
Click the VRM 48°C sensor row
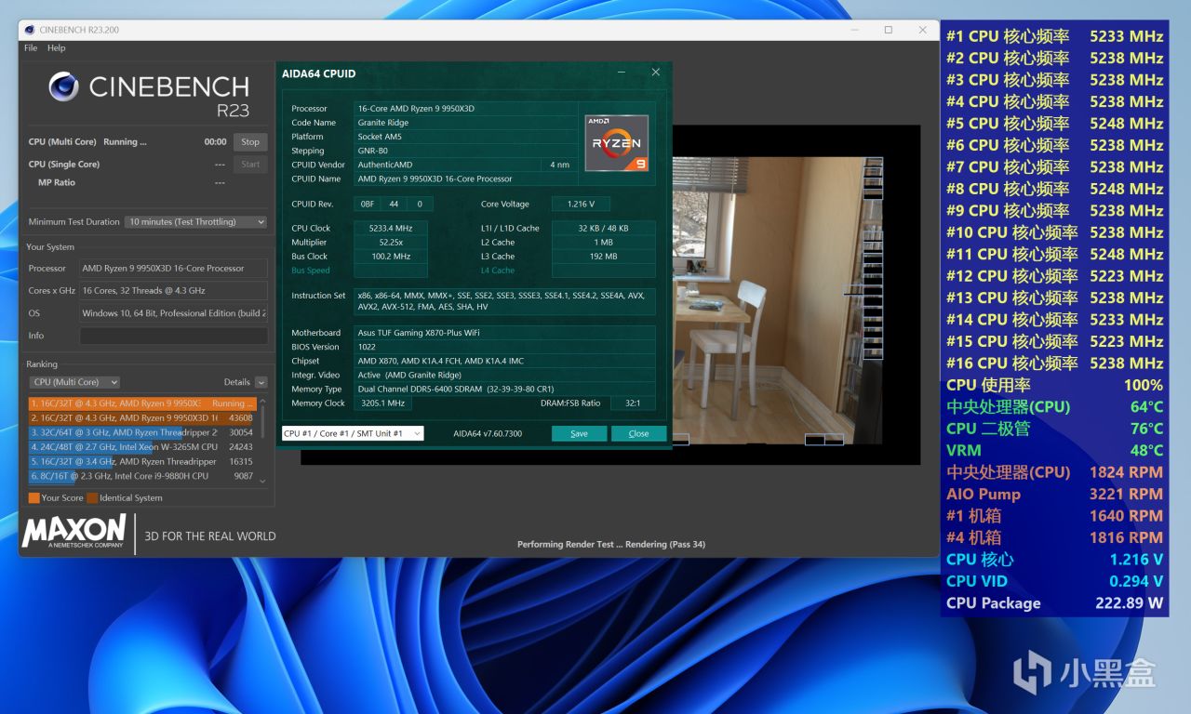coord(1055,451)
